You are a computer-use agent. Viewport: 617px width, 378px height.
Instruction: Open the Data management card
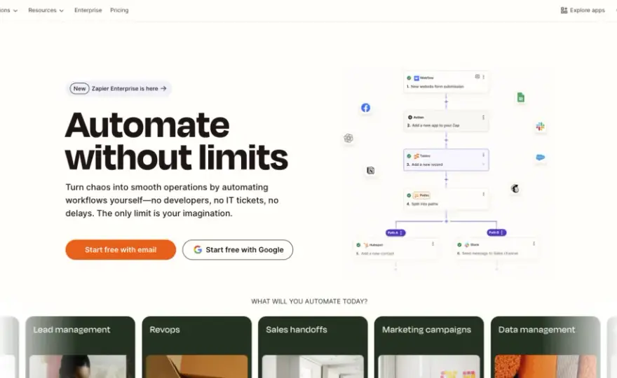[x=545, y=347]
